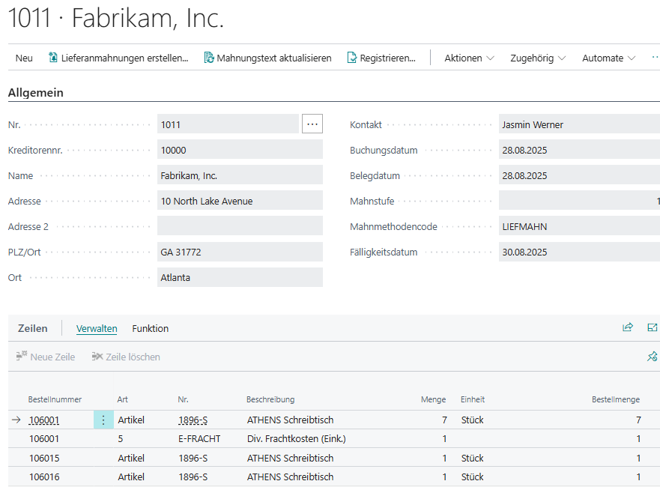Image resolution: width=660 pixels, height=487 pixels.
Task: Expand Zeilen section to full view icon
Action: [652, 327]
